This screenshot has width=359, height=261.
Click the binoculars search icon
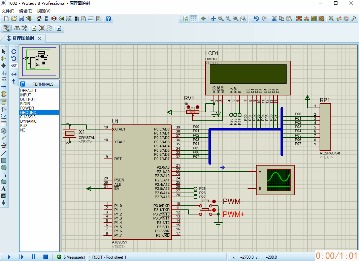17,28
